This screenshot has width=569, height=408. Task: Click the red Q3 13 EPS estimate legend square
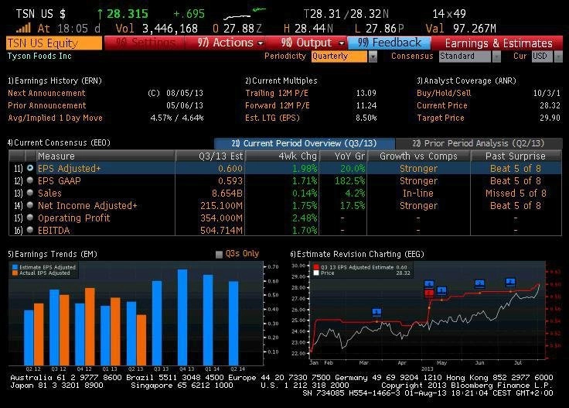pyautogui.click(x=316, y=267)
